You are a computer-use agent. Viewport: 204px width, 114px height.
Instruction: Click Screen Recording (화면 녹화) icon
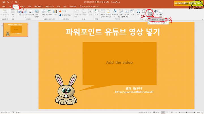point(161,11)
